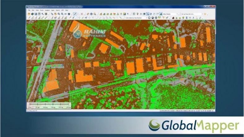Click the Lidar filter funnel icon

(163, 18)
